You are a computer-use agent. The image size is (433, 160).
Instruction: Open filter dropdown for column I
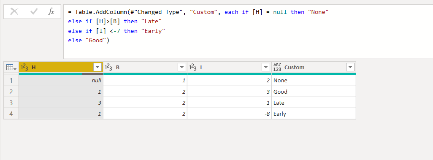coord(265,67)
